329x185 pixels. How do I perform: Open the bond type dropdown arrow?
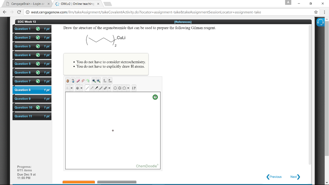pyautogui.click(x=109, y=88)
